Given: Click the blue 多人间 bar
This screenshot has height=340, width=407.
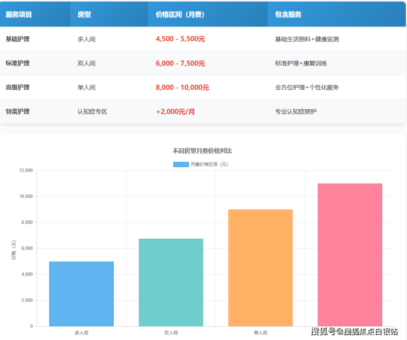Looking at the screenshot, I should [81, 294].
